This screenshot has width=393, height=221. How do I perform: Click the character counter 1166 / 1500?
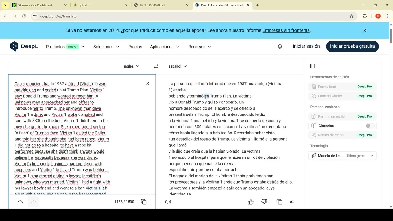pos(124,202)
